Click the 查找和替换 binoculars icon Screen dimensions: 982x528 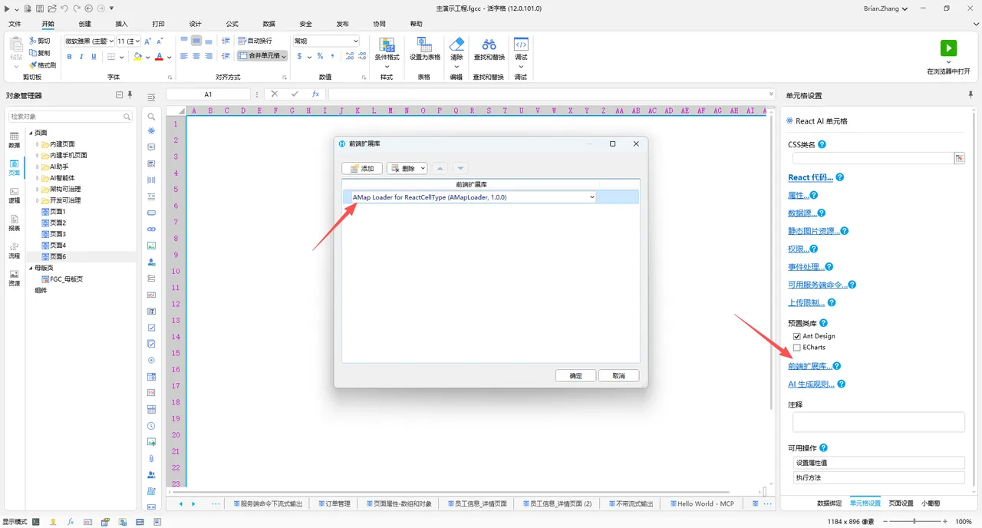(x=489, y=44)
